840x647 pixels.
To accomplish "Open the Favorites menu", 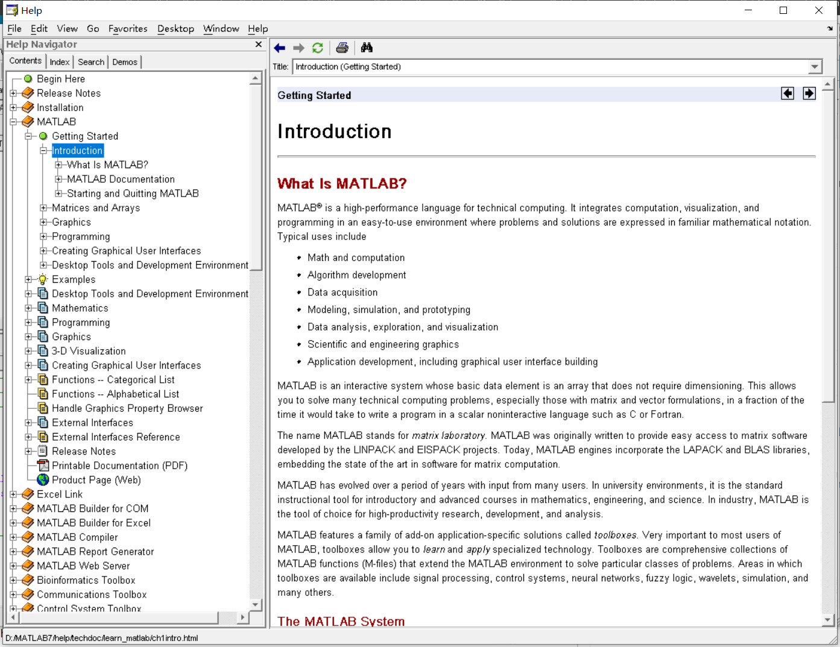I will tap(128, 29).
